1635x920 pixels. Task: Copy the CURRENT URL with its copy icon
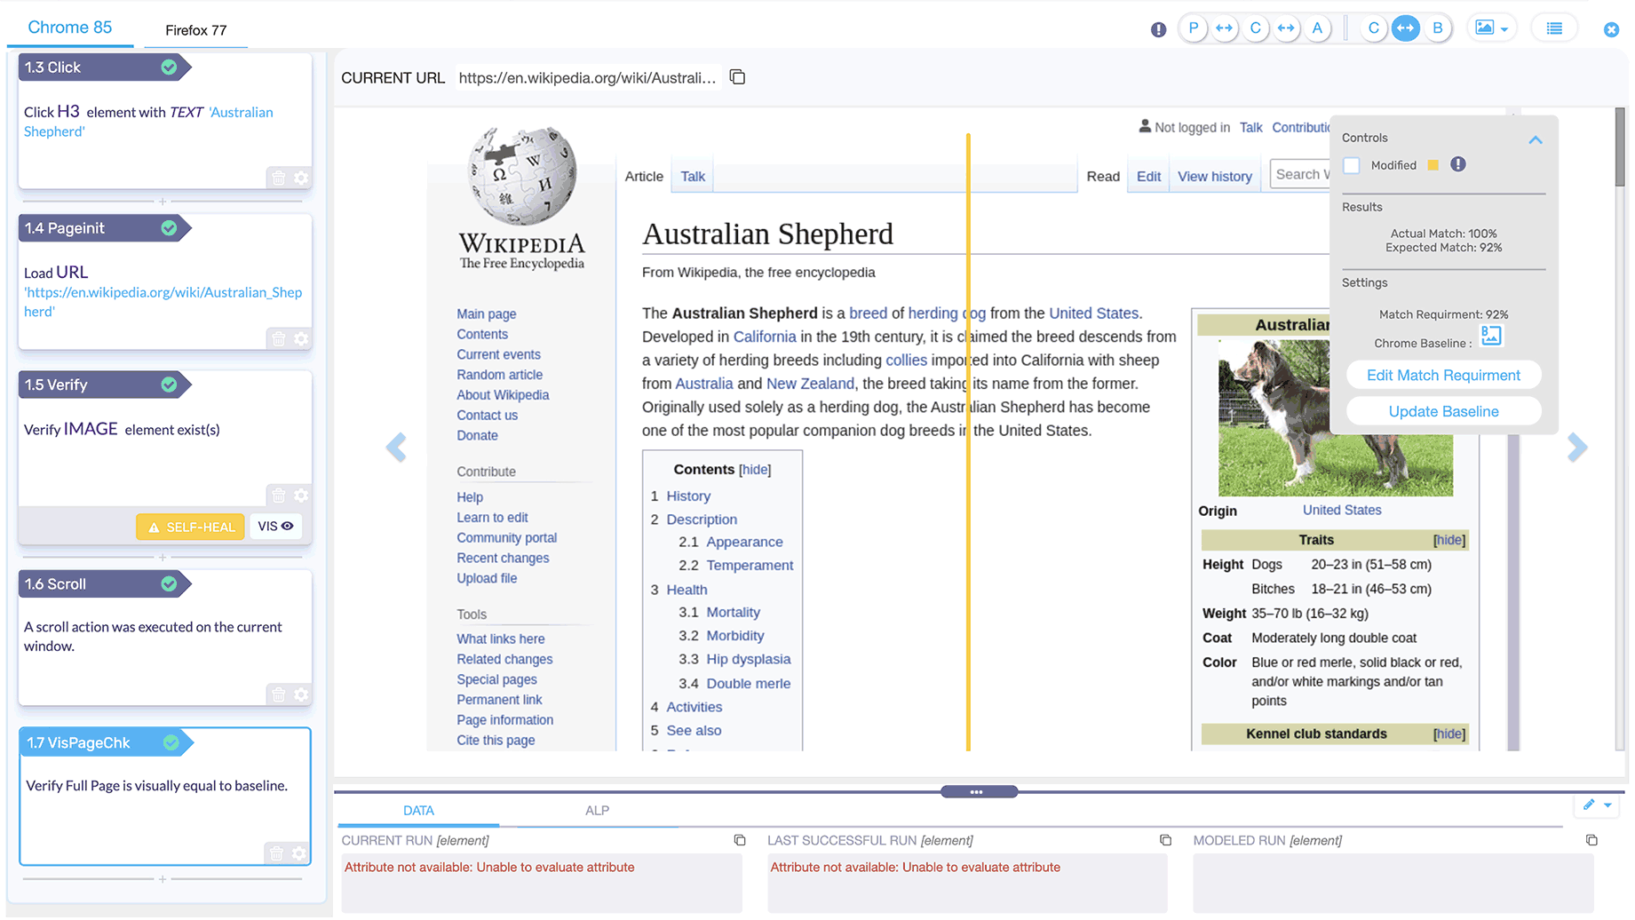pos(737,76)
